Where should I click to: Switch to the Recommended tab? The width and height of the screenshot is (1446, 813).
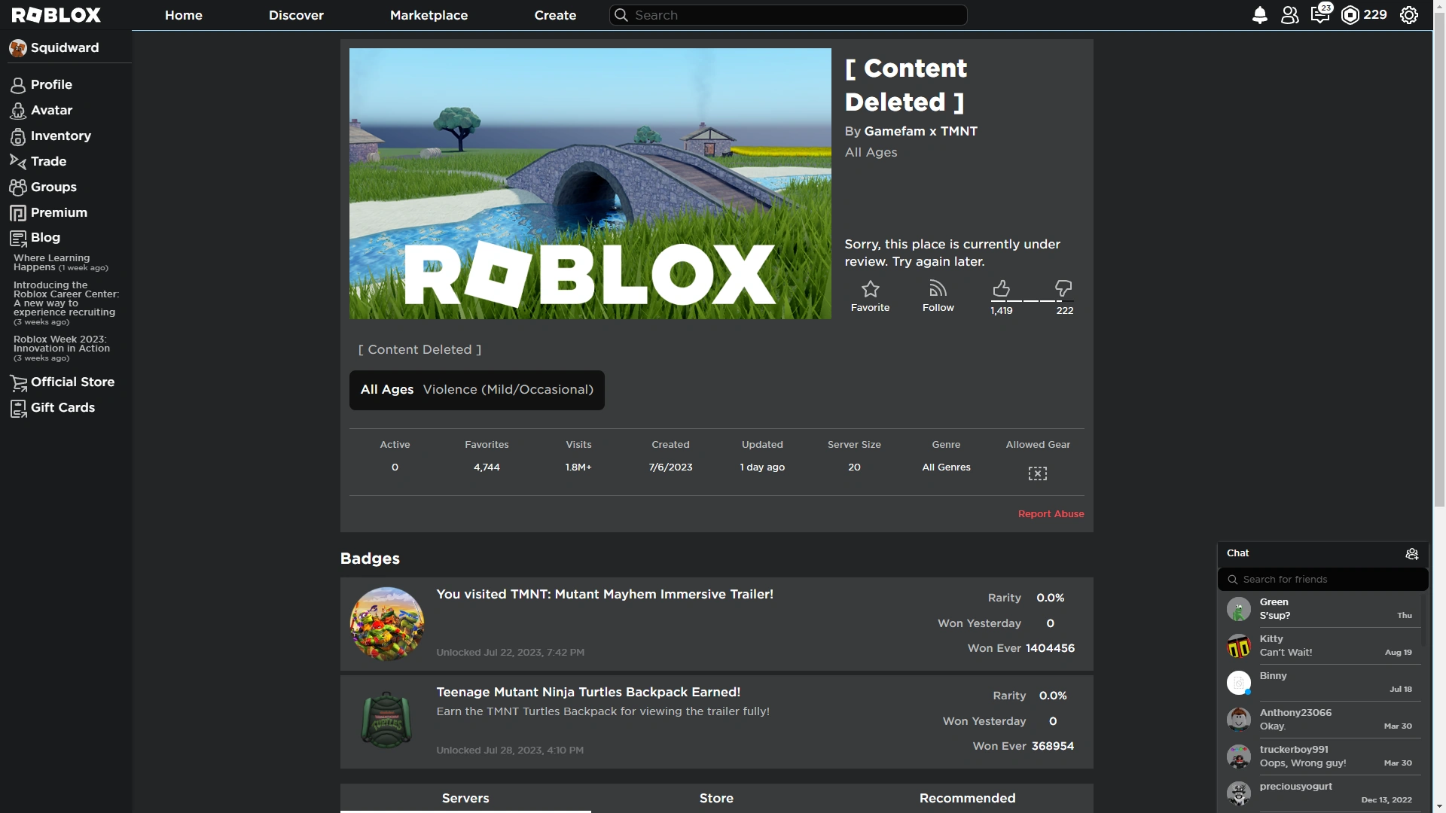(x=967, y=798)
